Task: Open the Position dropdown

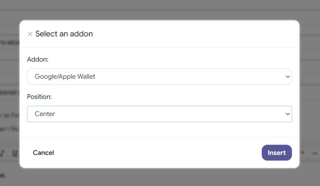Action: 159,114
